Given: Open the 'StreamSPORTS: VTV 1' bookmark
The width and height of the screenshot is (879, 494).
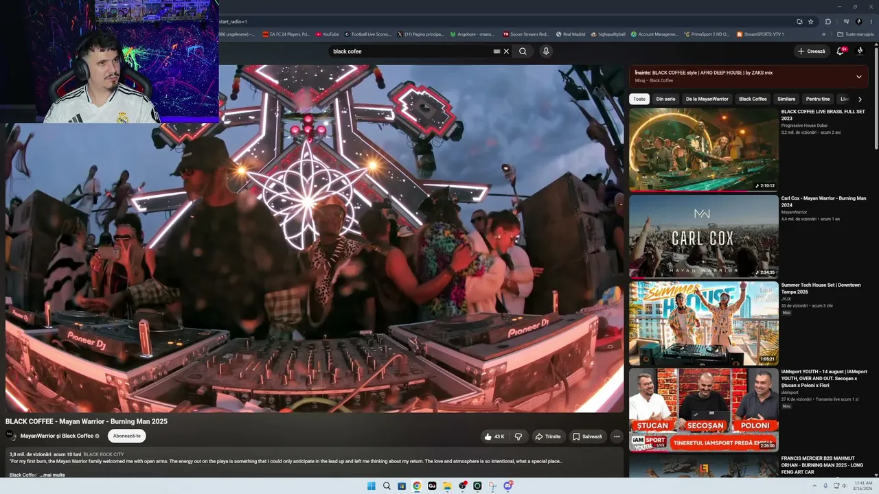Looking at the screenshot, I should 761,34.
